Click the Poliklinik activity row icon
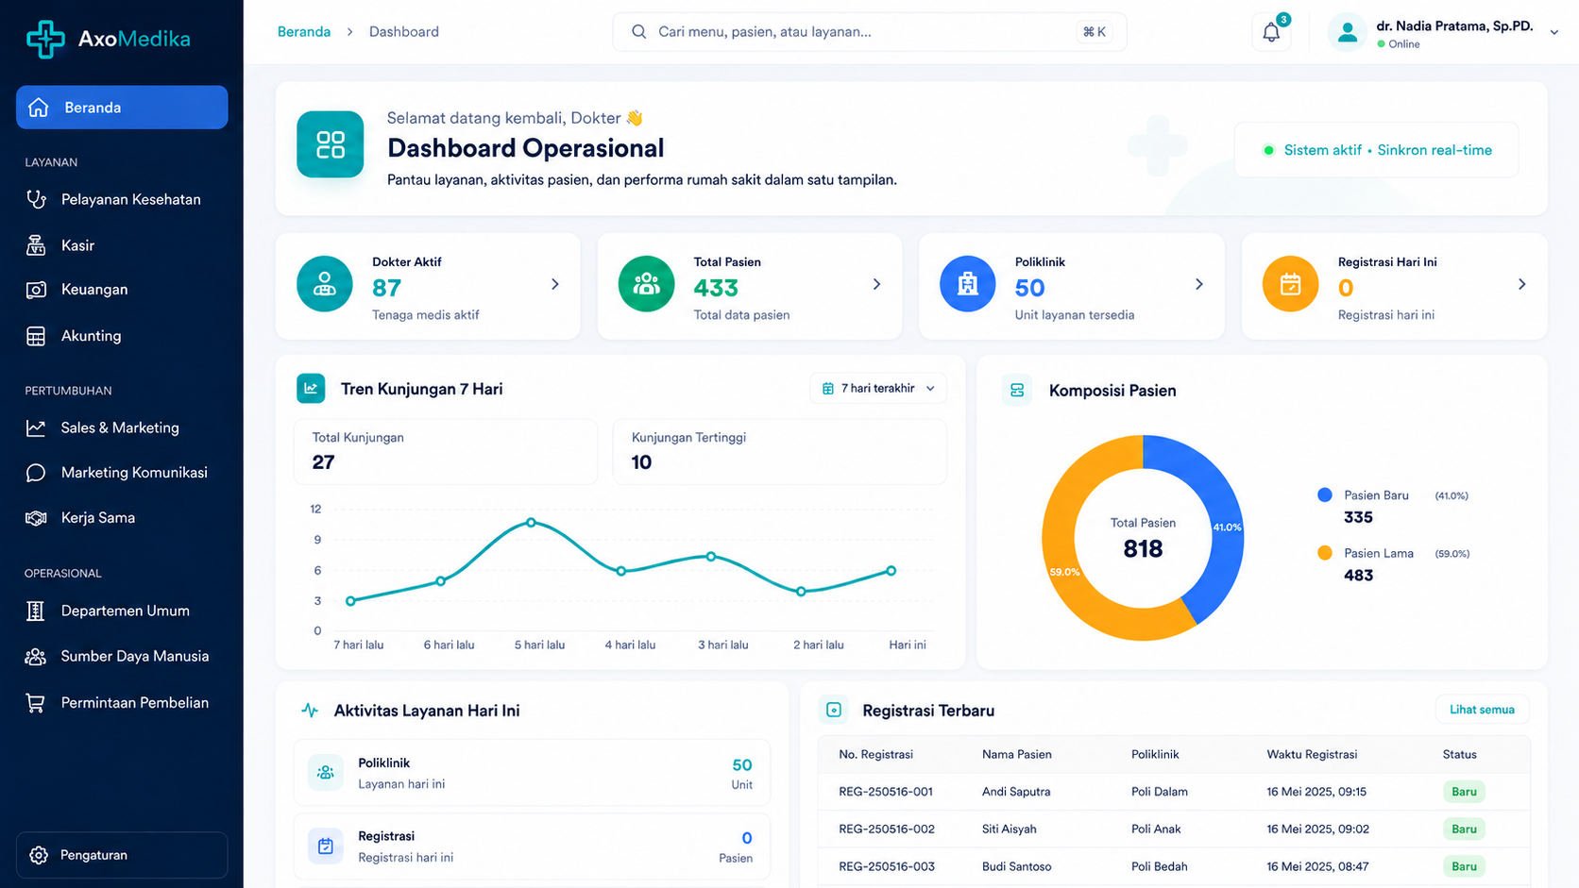 [326, 772]
